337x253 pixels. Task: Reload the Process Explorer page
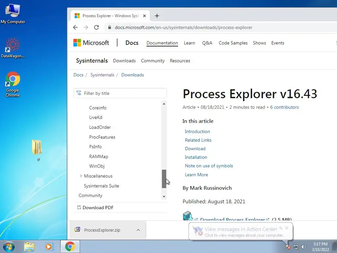click(96, 27)
